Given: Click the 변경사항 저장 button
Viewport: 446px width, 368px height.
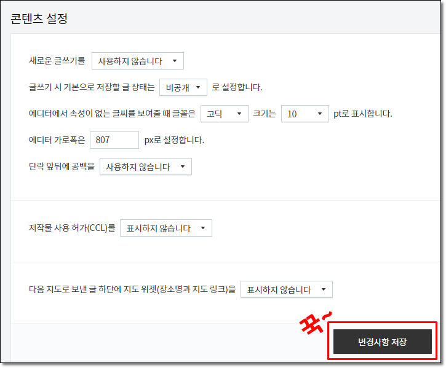Looking at the screenshot, I should coord(383,342).
